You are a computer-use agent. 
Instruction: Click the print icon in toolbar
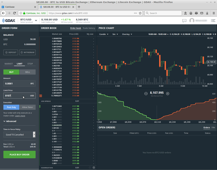click(196, 13)
